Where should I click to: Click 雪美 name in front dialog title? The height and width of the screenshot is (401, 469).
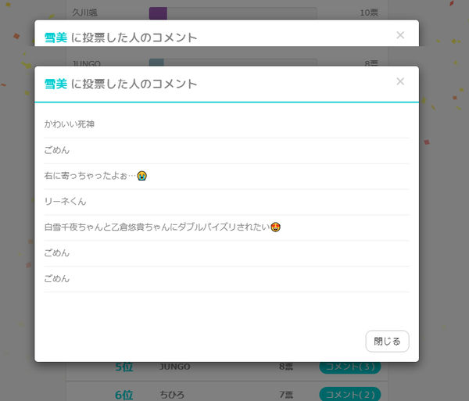56,84
